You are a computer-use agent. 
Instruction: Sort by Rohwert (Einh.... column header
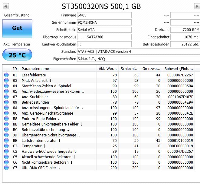coord(179,69)
